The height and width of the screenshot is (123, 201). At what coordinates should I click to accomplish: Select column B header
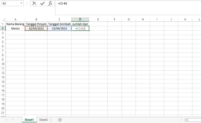point(36,20)
